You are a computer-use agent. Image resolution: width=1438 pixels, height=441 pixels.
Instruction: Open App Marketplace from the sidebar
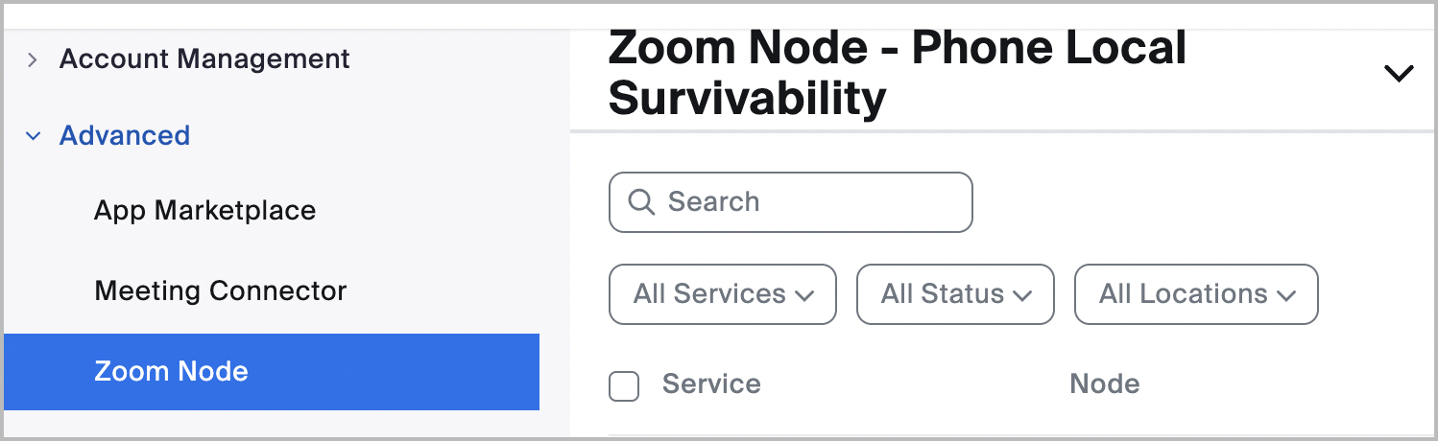204,211
